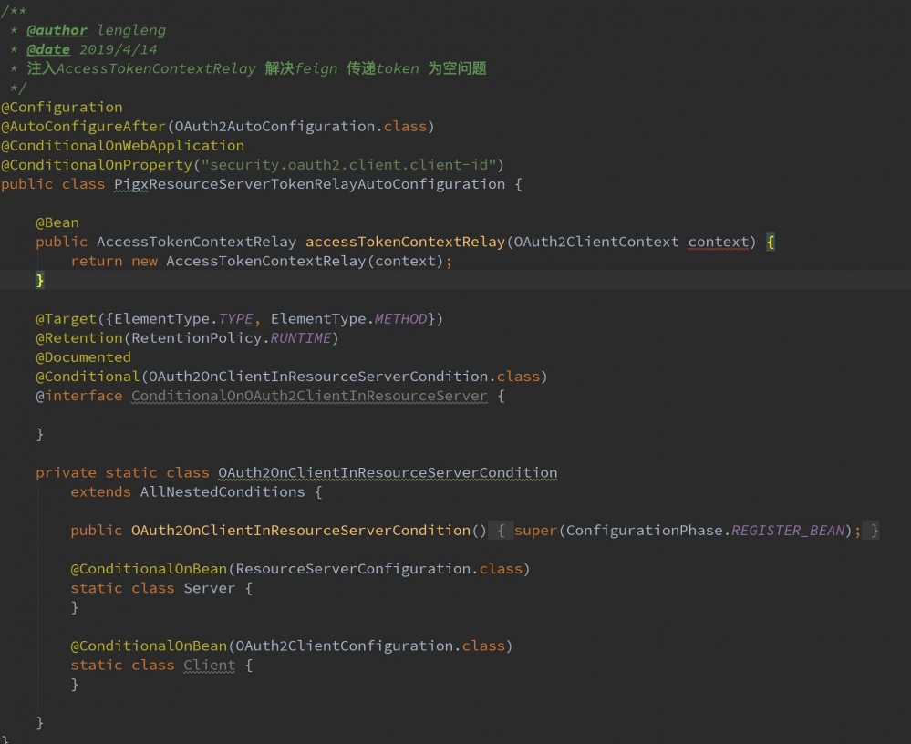This screenshot has height=744, width=911.
Task: Select the @Configuration annotation
Action: (x=61, y=107)
